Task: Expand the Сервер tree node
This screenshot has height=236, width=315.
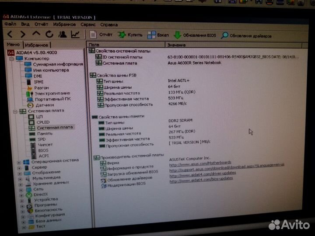Action: click(19, 168)
